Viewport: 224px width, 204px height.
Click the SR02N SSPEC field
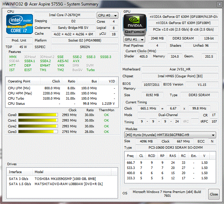pyautogui.click(x=85, y=47)
